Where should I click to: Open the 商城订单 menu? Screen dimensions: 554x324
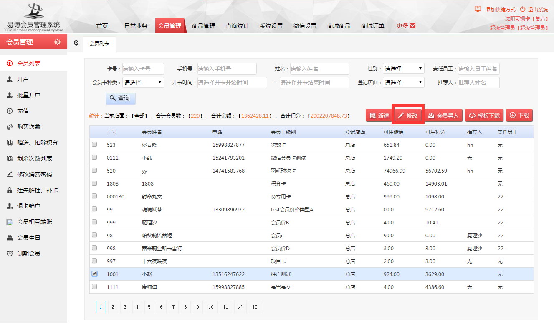coord(372,26)
